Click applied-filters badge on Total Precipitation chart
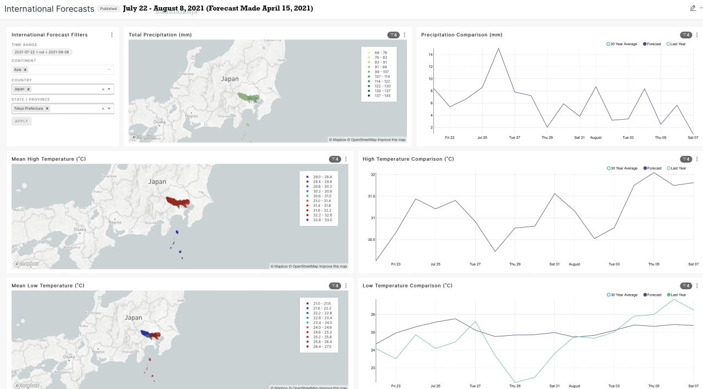 (x=394, y=35)
